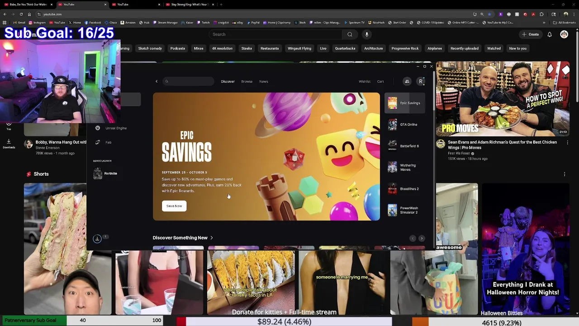Viewport: 579px width, 326px height.
Task: Open Chrome three-dot menu
Action: (x=574, y=14)
